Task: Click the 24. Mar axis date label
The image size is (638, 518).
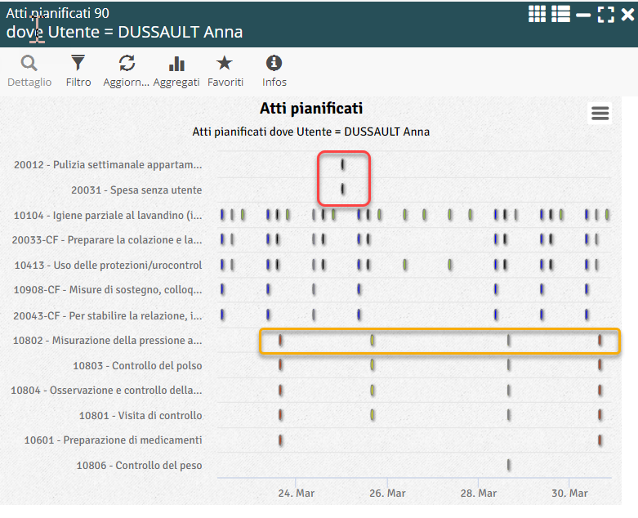Action: pos(296,493)
